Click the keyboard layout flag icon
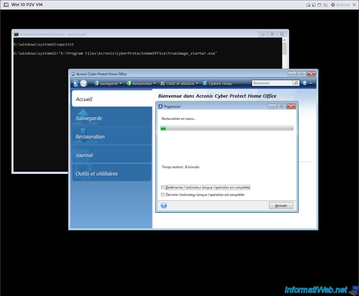The width and height of the screenshot is (359, 296). point(325,5)
